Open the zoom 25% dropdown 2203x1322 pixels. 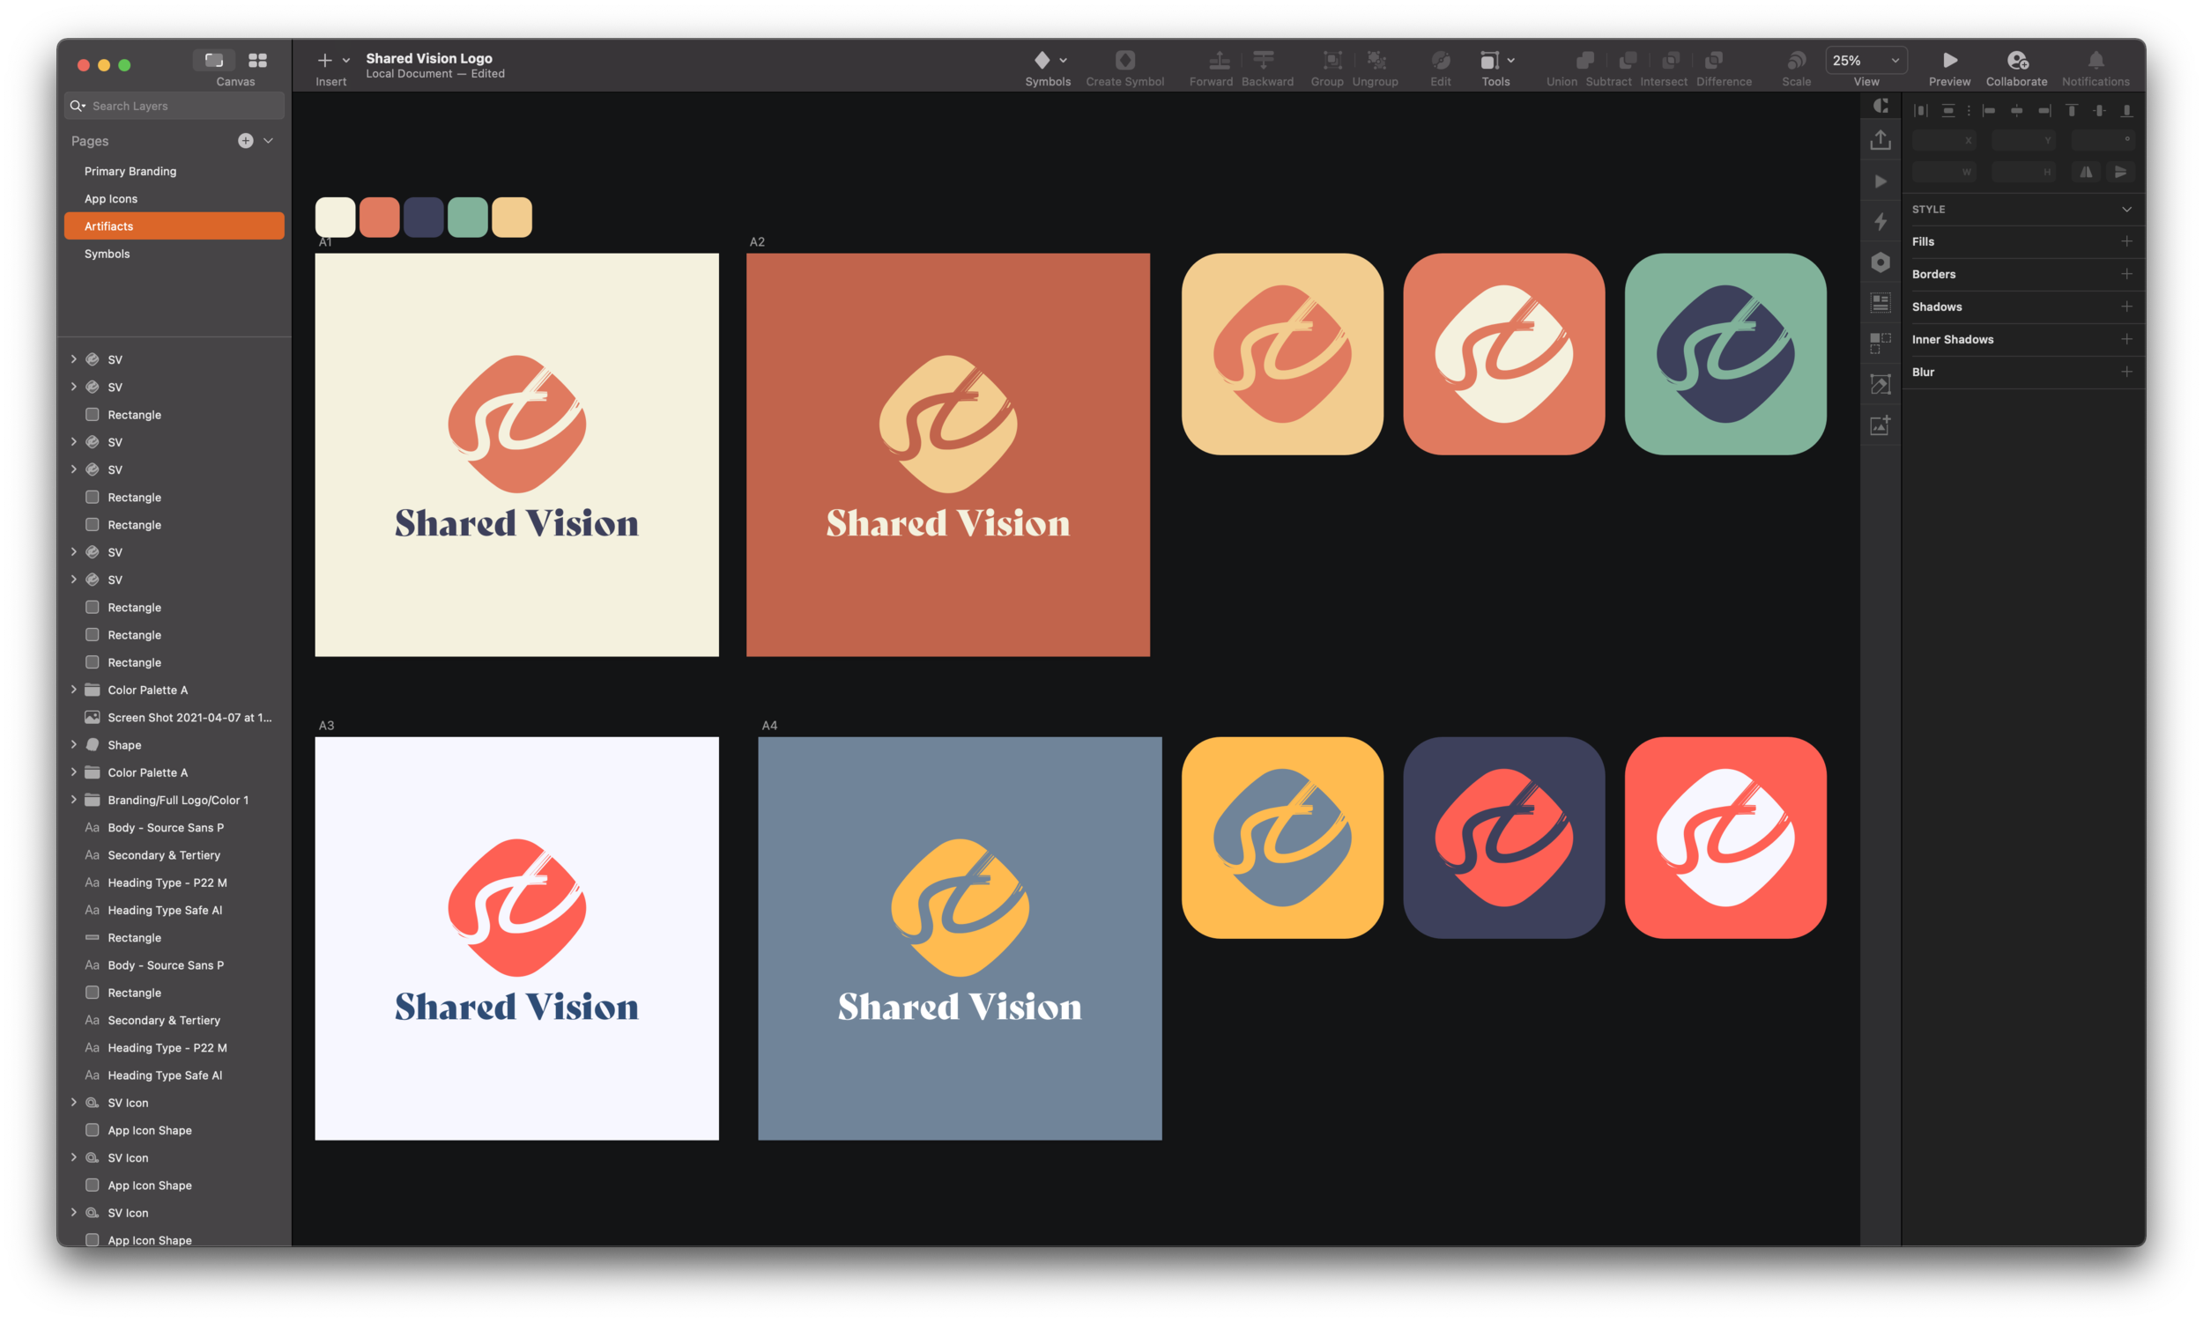click(x=1866, y=60)
